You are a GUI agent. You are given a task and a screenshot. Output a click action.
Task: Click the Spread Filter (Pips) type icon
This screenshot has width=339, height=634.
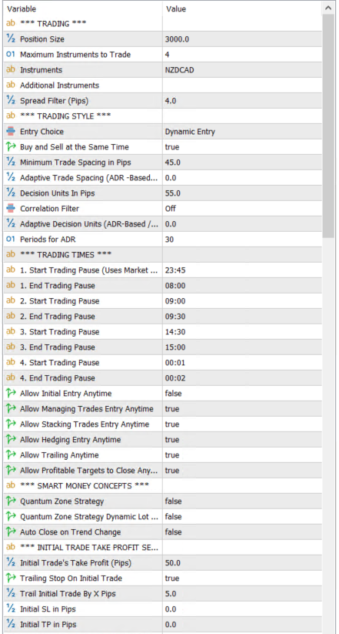click(11, 101)
